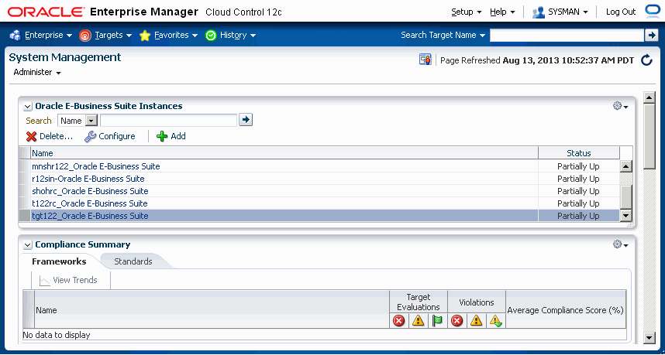Image resolution: width=665 pixels, height=355 pixels.
Task: Open r12sin-Oracle E-Business Suite link
Action: [88, 179]
